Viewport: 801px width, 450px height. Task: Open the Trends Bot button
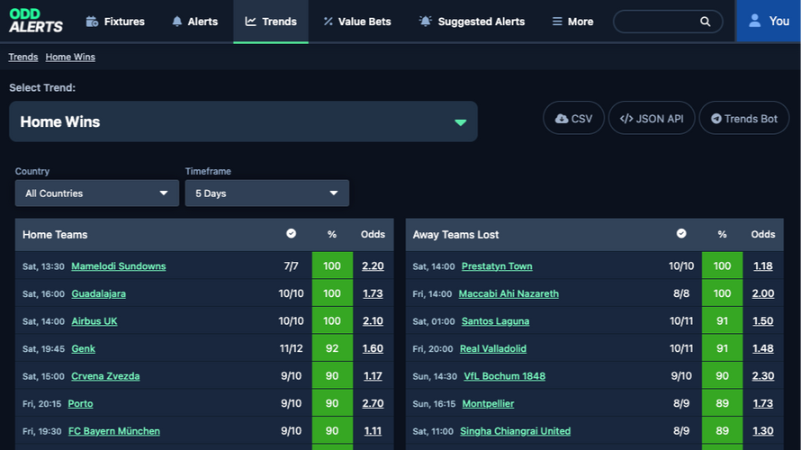click(743, 119)
